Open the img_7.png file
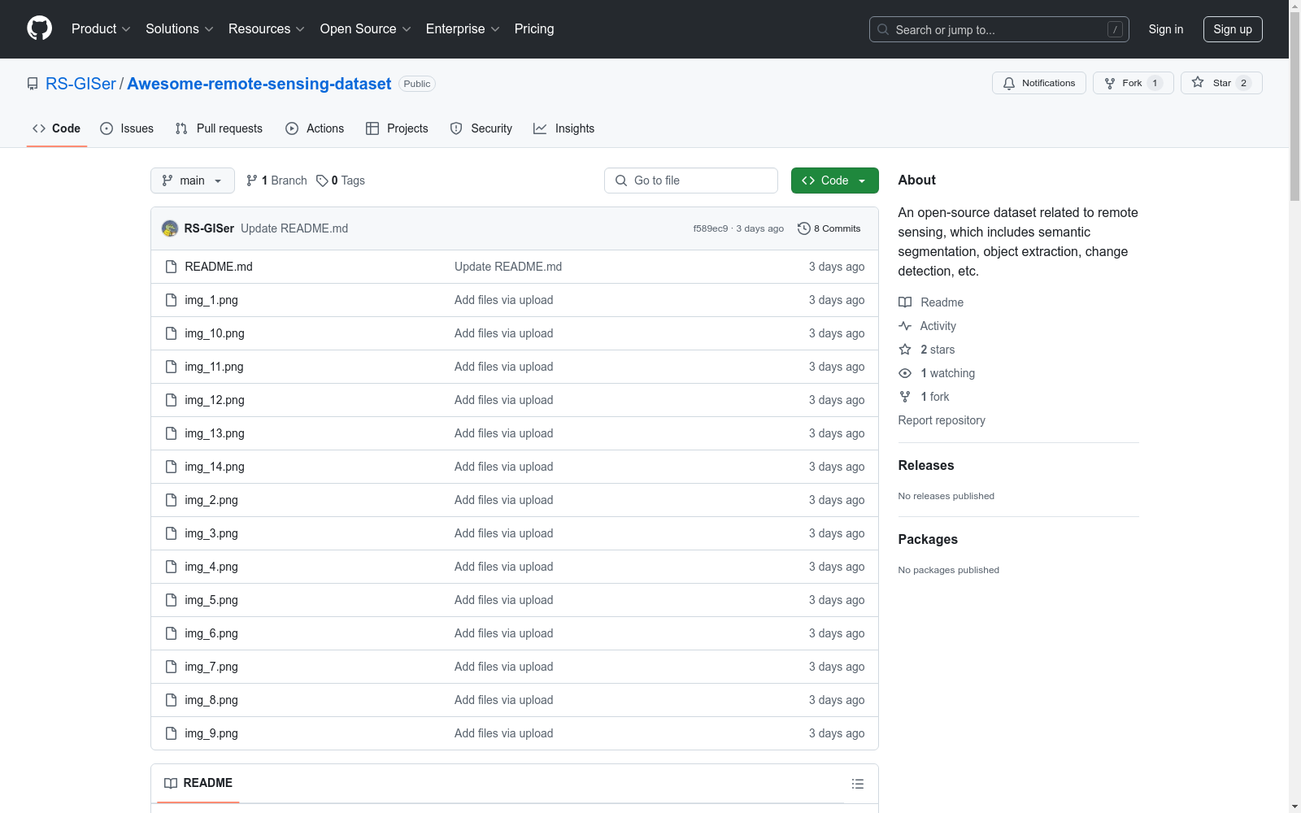Image resolution: width=1301 pixels, height=813 pixels. point(211,667)
